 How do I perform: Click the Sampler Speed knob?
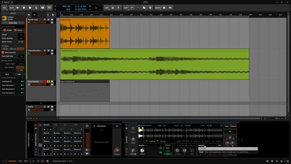click(x=142, y=150)
